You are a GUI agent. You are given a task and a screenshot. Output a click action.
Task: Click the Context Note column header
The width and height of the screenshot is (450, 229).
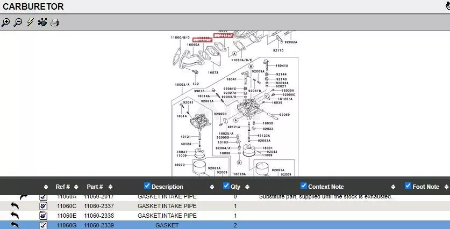[326, 187]
